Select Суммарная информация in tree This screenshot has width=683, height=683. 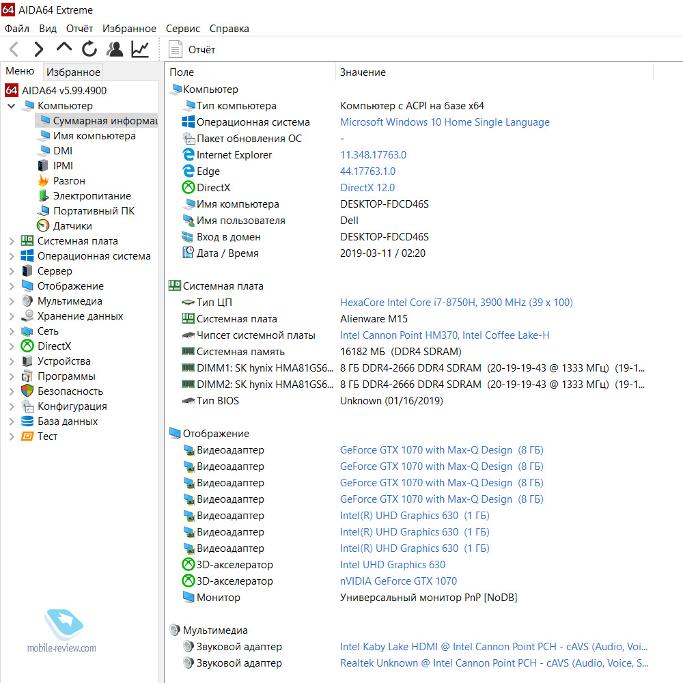96,121
